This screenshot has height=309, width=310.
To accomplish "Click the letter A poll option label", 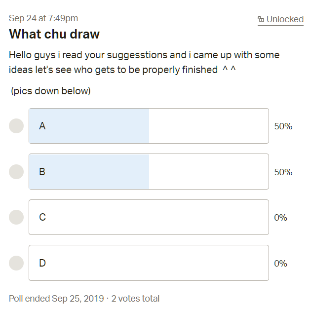I will (x=42, y=126).
